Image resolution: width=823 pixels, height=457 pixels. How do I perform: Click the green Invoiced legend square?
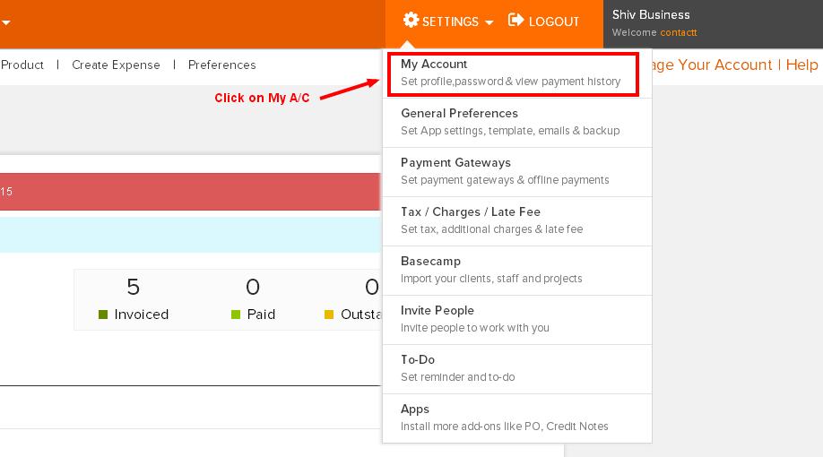coord(103,315)
